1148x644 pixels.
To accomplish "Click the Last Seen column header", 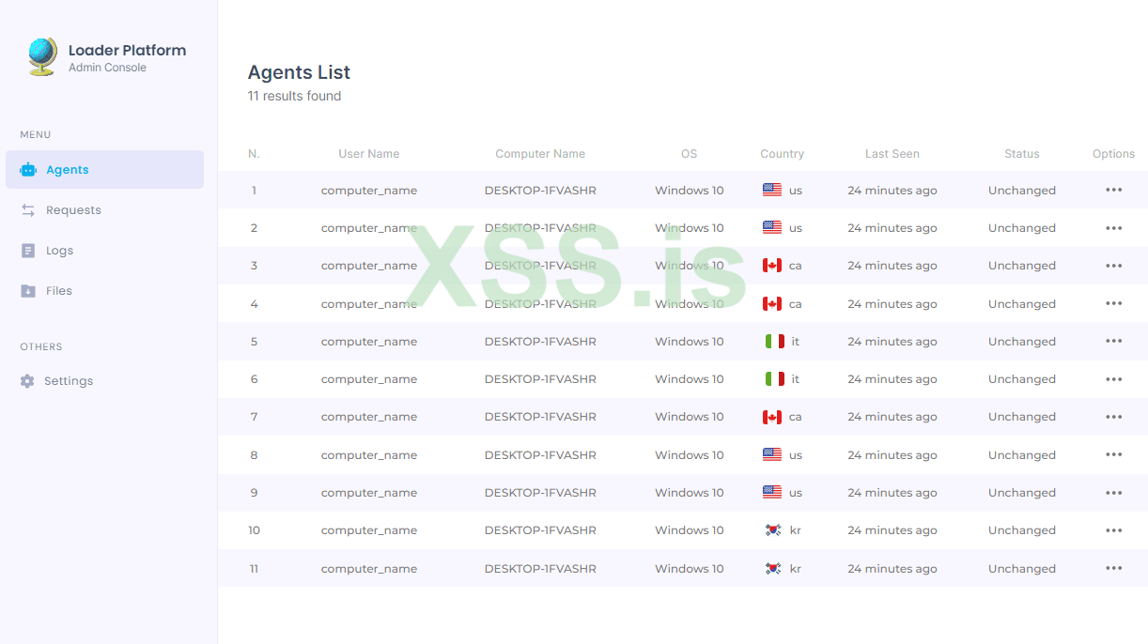I will click(x=892, y=154).
